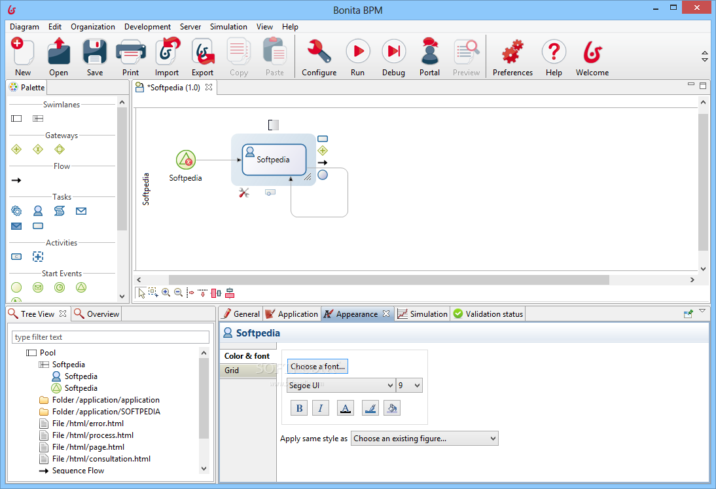Click the Import toolbar icon
The image size is (716, 489).
167,58
